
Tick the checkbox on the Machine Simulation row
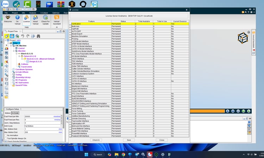pyautogui.click(x=70, y=36)
